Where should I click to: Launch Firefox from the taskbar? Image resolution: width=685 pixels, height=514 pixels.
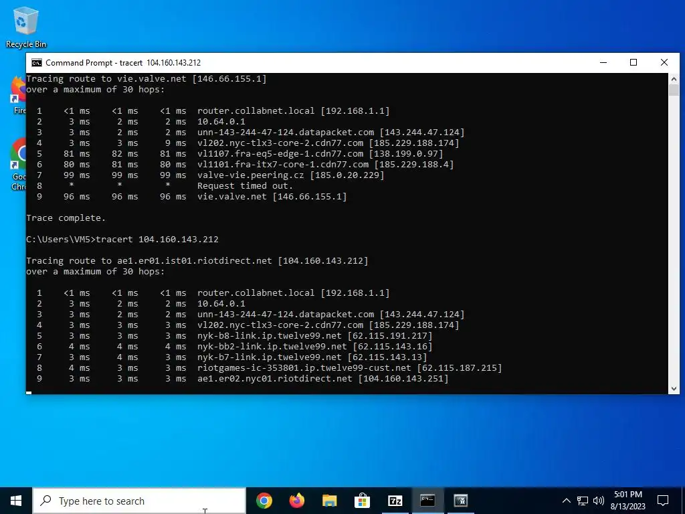296,501
